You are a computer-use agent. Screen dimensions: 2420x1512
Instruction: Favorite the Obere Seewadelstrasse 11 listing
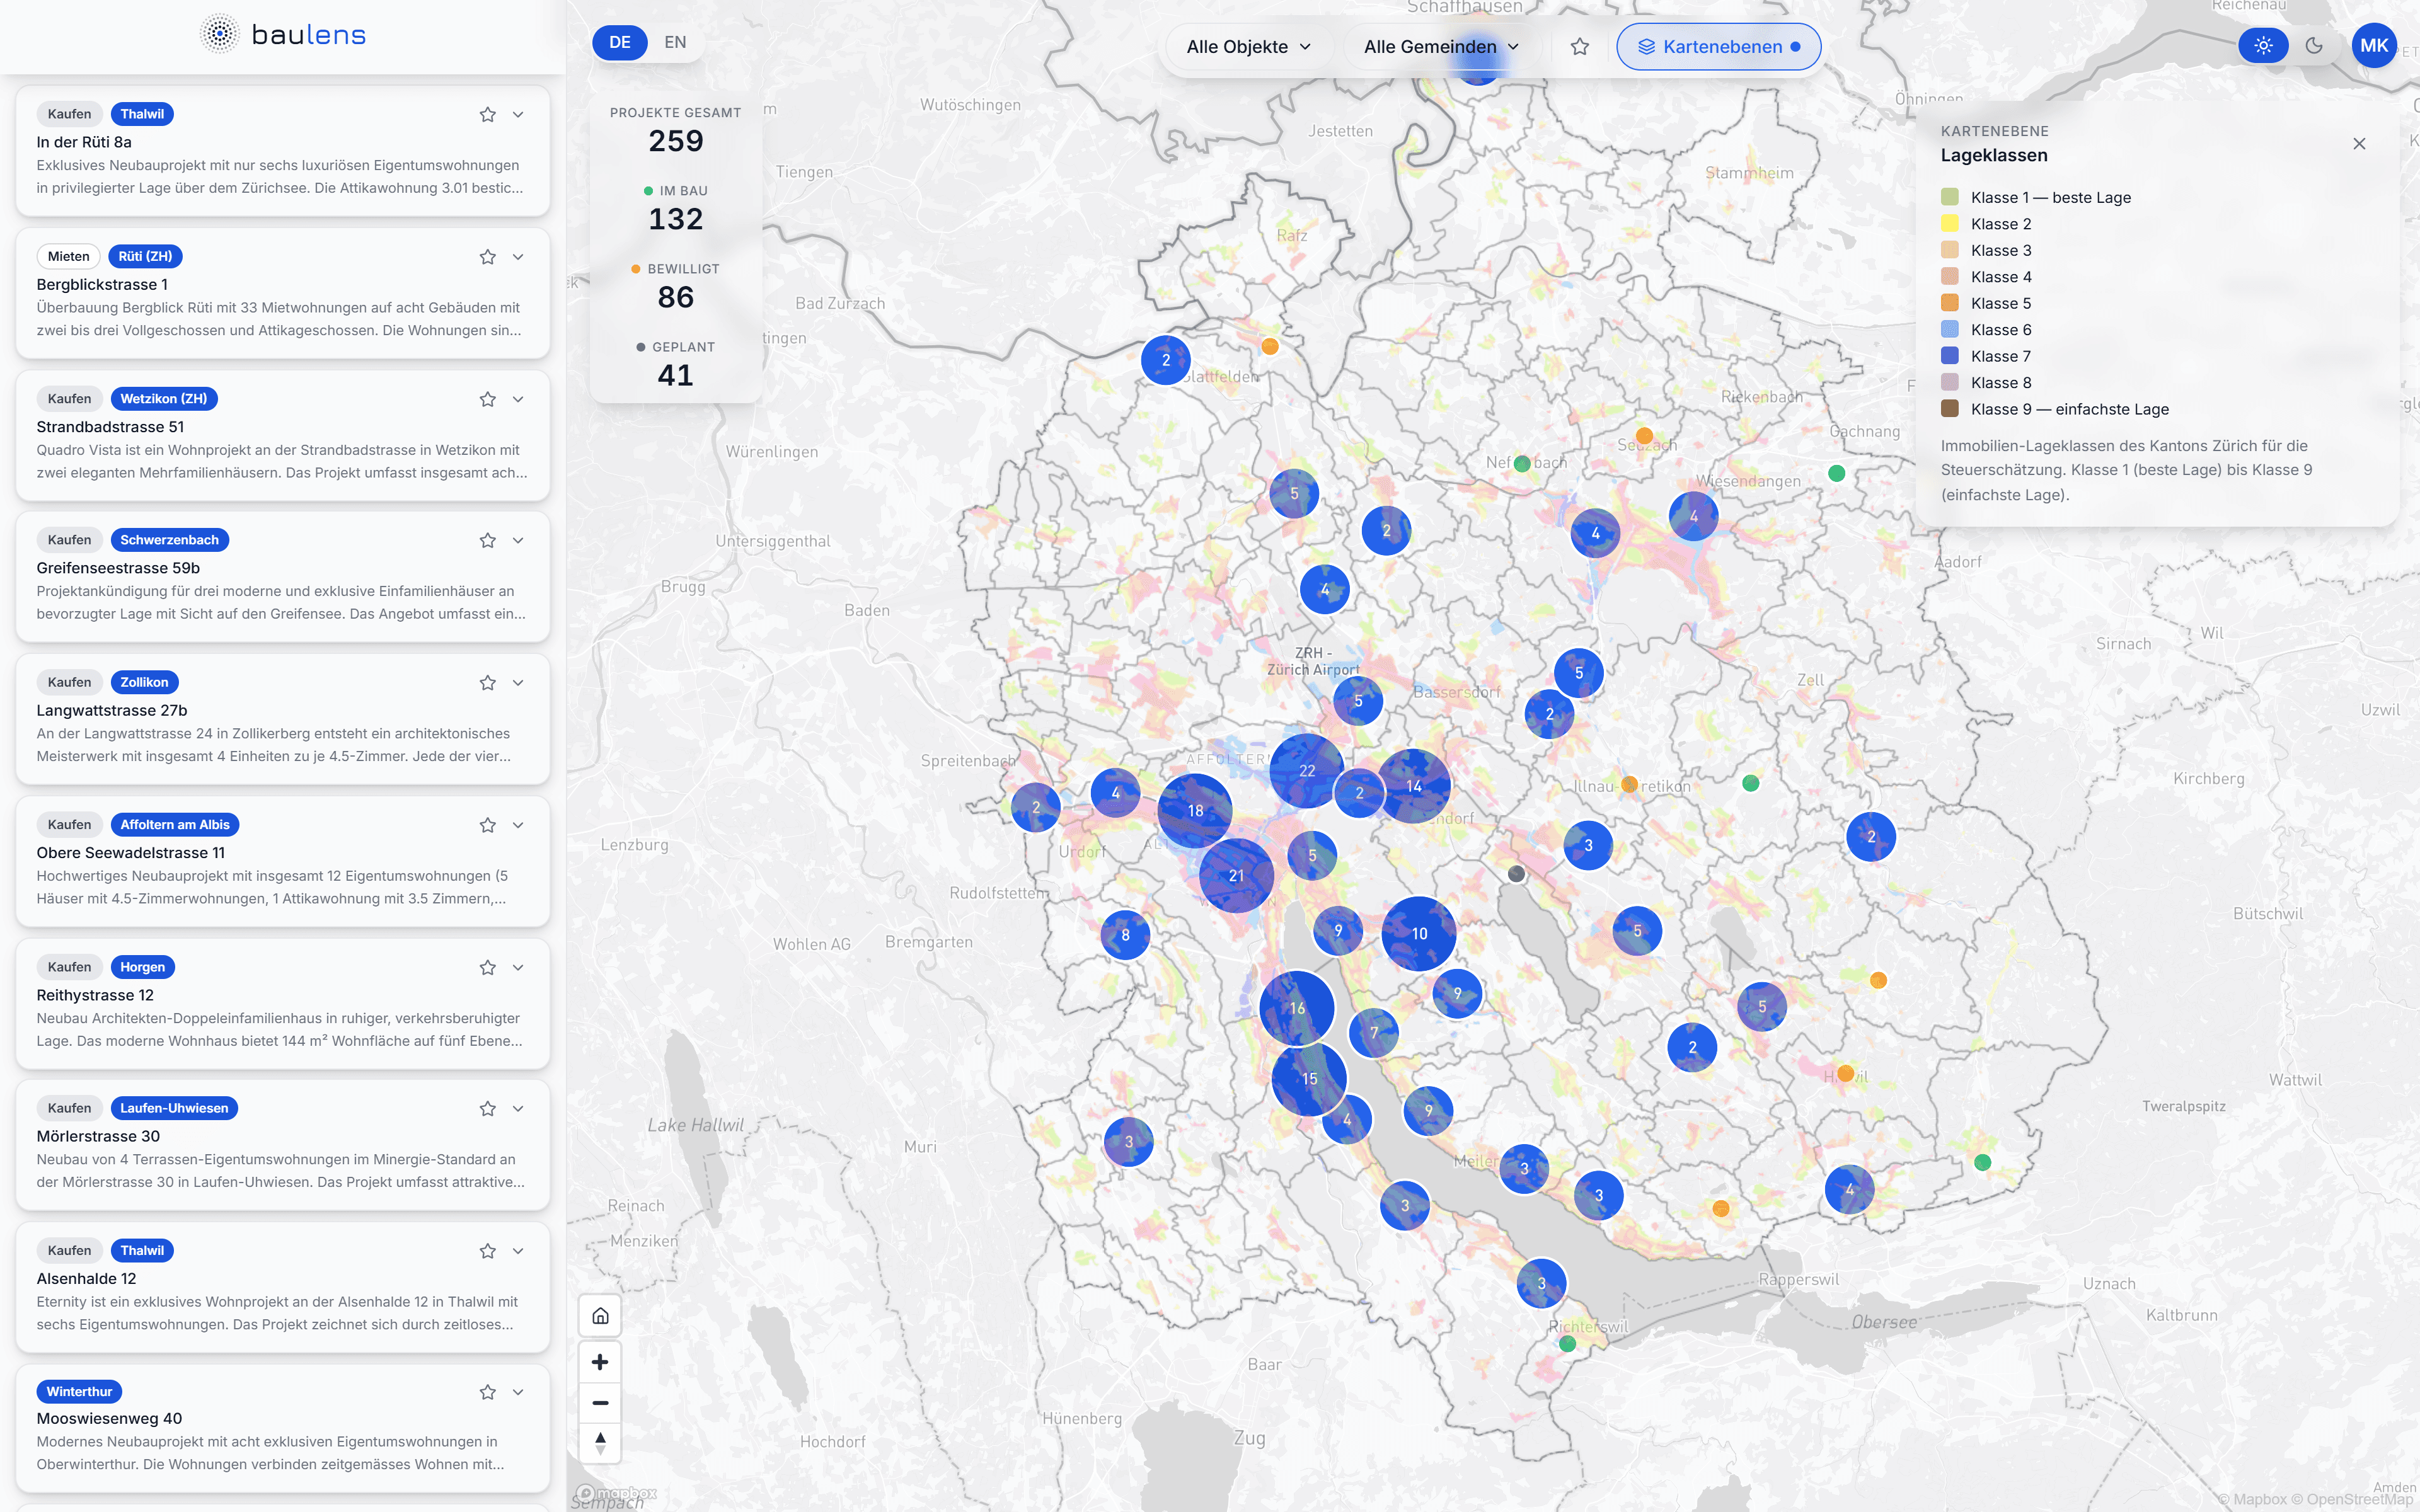click(487, 825)
